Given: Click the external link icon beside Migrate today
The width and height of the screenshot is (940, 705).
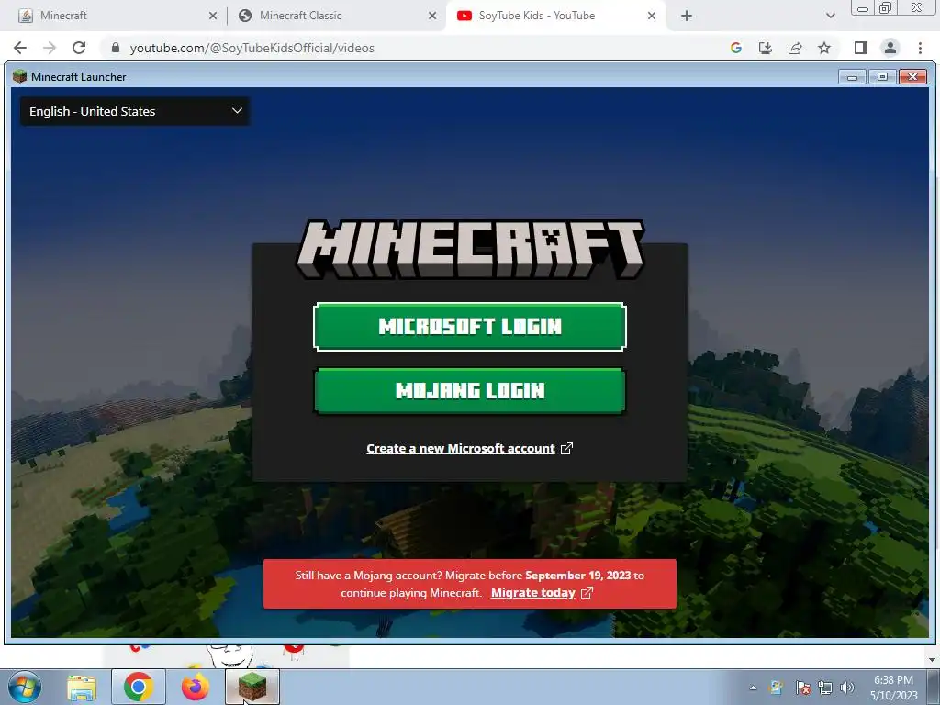Looking at the screenshot, I should pyautogui.click(x=587, y=593).
